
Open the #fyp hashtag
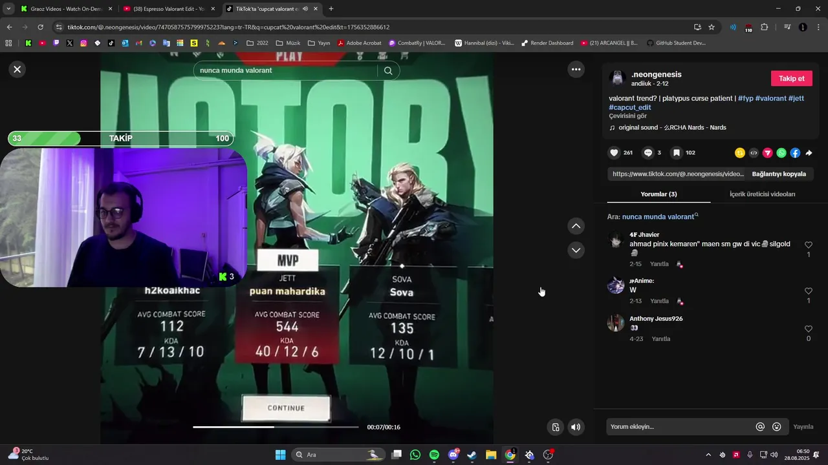pos(745,98)
